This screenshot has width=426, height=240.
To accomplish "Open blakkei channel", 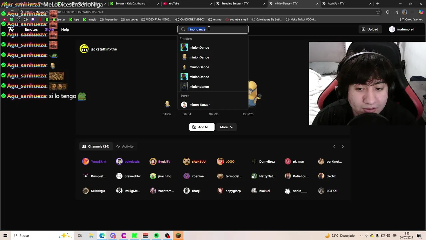I will point(260,191).
